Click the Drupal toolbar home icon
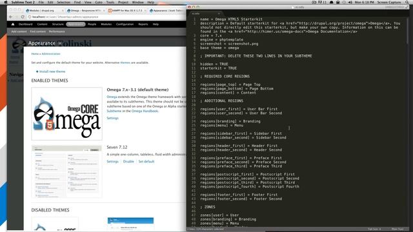The width and height of the screenshot is (413, 232). point(13,24)
